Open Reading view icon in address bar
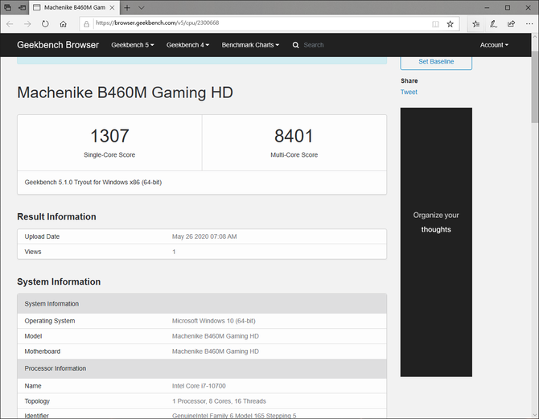The width and height of the screenshot is (539, 419). click(435, 24)
